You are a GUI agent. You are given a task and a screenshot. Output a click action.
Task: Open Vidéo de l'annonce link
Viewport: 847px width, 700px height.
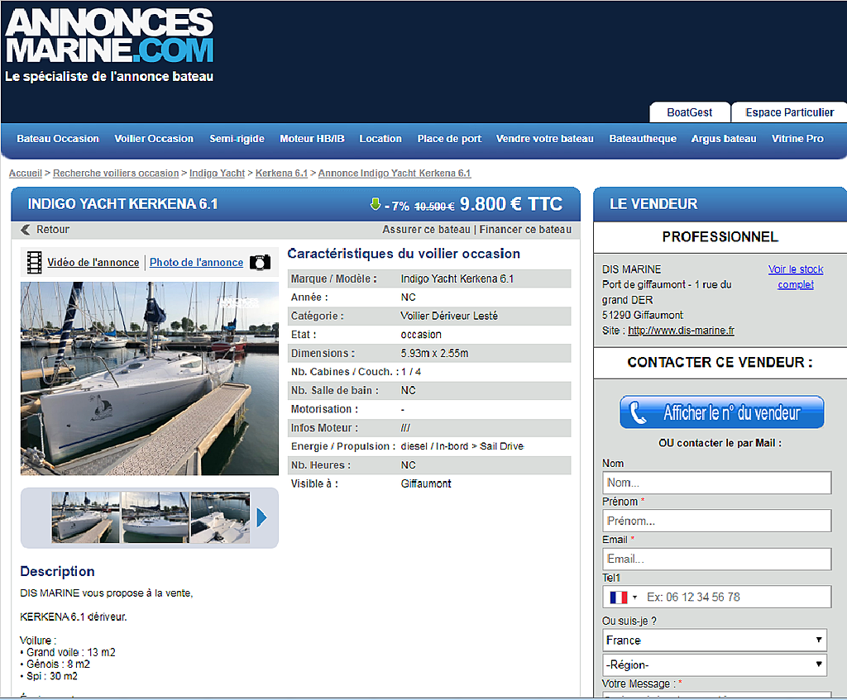click(93, 262)
